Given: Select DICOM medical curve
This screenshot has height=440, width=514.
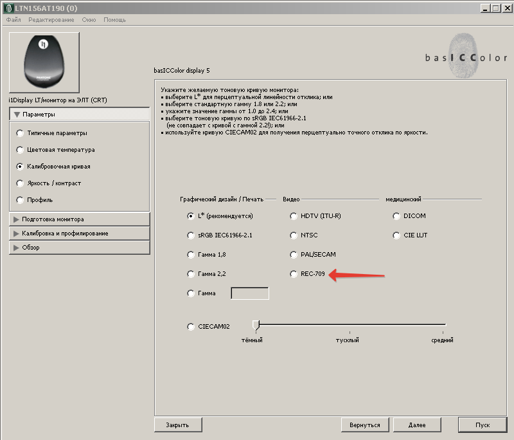Looking at the screenshot, I should pyautogui.click(x=396, y=216).
